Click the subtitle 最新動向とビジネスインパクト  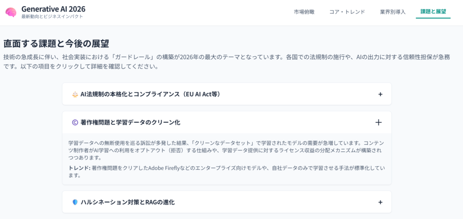point(52,17)
